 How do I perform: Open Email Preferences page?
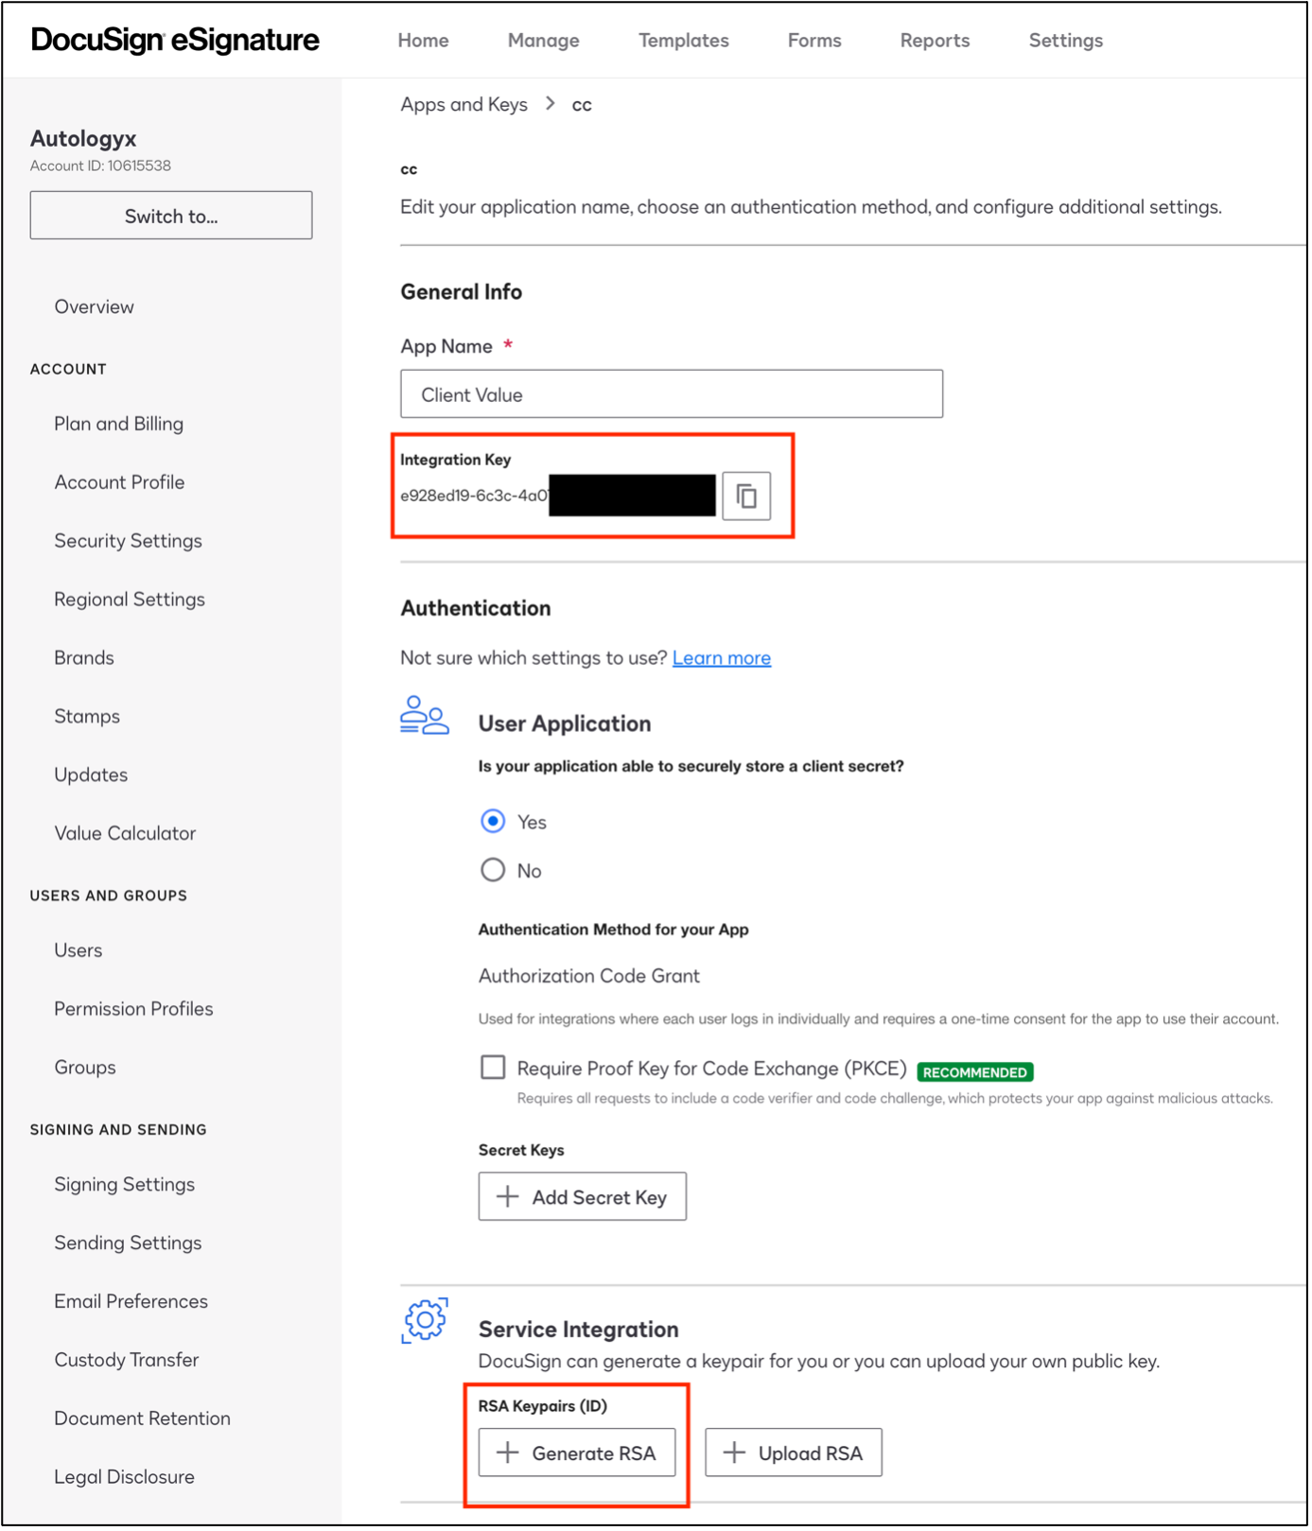pos(131,1304)
